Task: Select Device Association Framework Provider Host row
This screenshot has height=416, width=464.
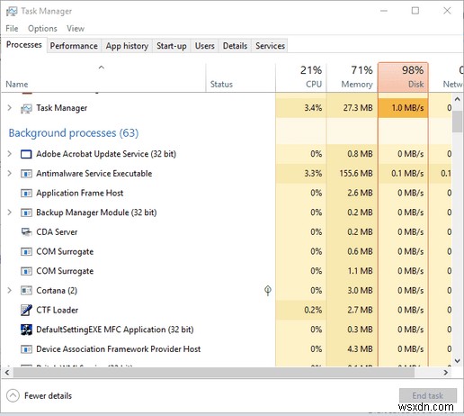Action: point(227,349)
